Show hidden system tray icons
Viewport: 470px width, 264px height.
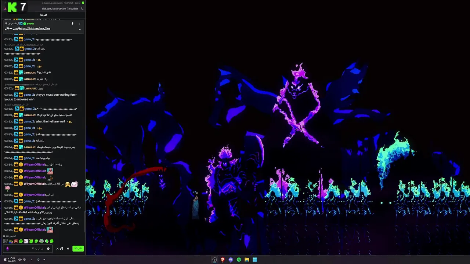pos(44,260)
